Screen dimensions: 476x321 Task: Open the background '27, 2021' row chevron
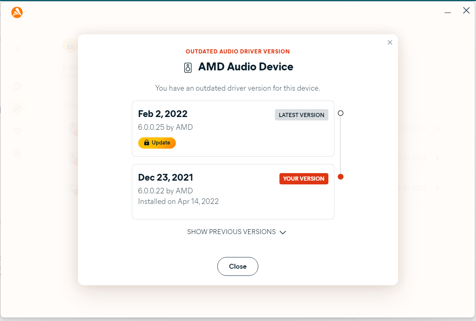click(x=438, y=158)
